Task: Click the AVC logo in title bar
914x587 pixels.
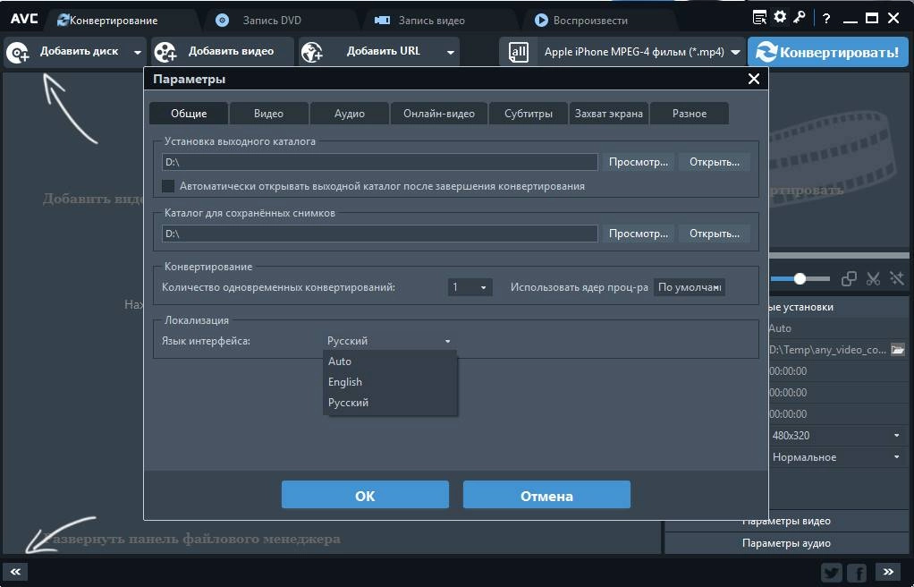Action: click(24, 19)
